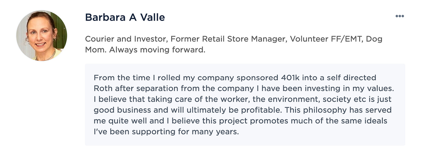This screenshot has width=442, height=158.
Task: Click the line starting 'I believe that taking care'
Action: coord(241,99)
